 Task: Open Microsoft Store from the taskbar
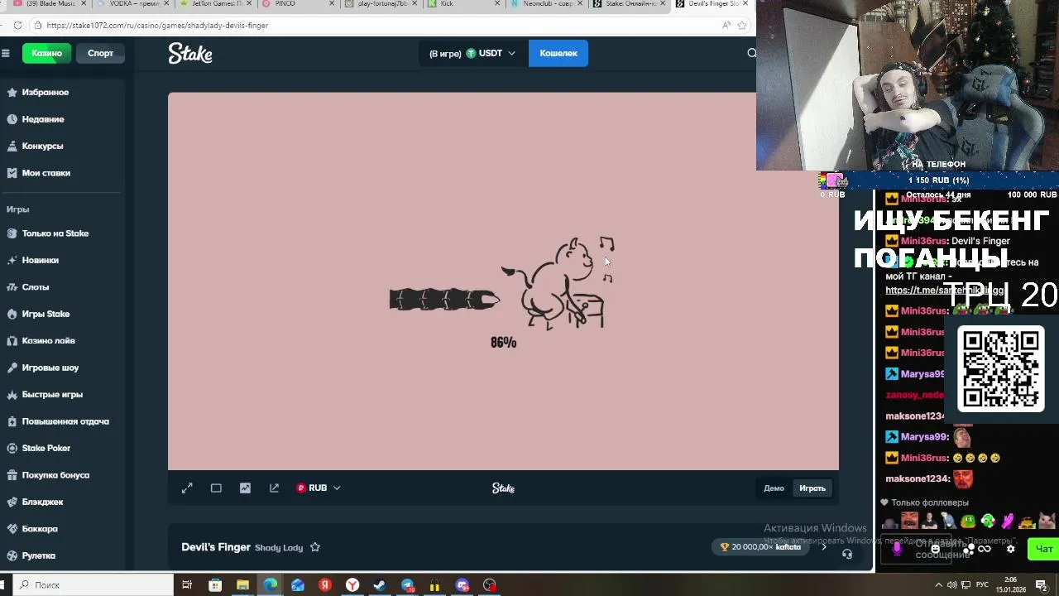(215, 585)
